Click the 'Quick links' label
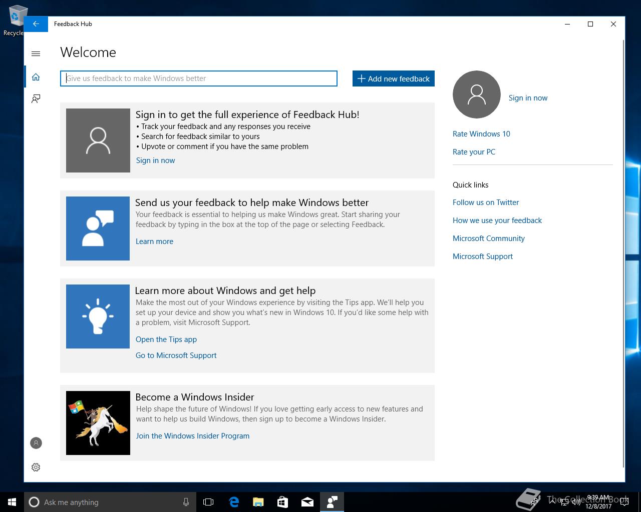This screenshot has width=641, height=512. tap(470, 185)
